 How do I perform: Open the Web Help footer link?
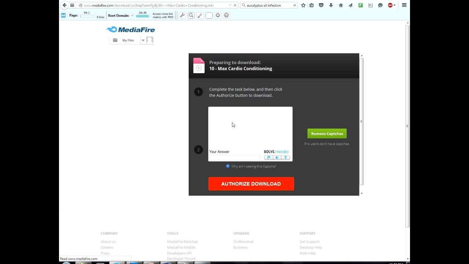(307, 253)
